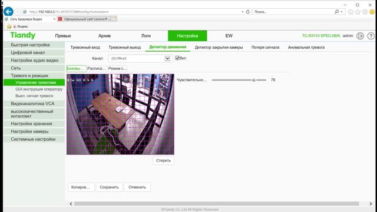Viewport: 377px width, 212px height.
Task: Click the Копировать button
Action: coord(81,187)
